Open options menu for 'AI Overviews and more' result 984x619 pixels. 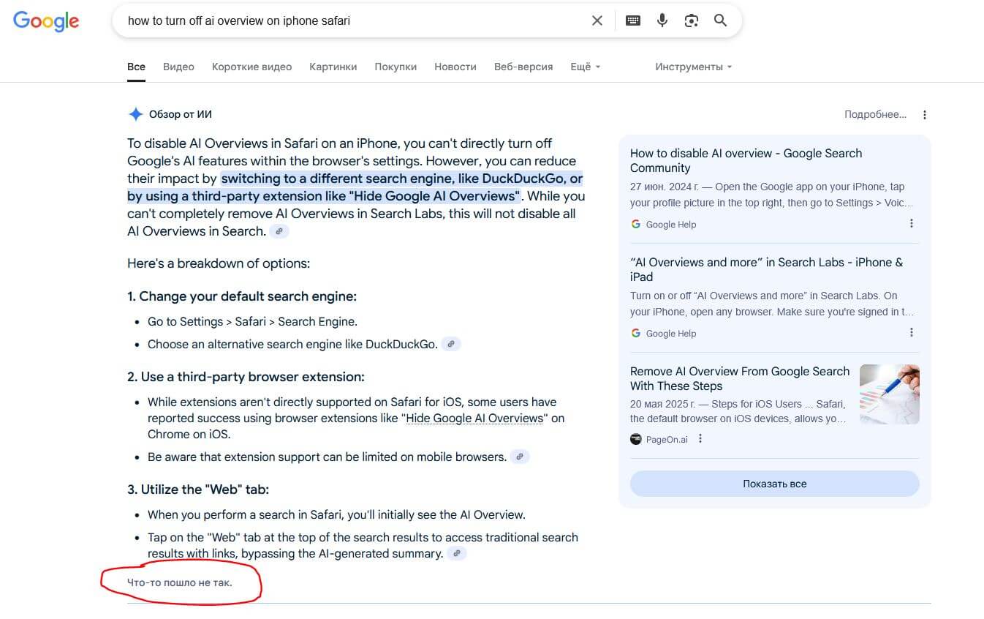coord(912,333)
